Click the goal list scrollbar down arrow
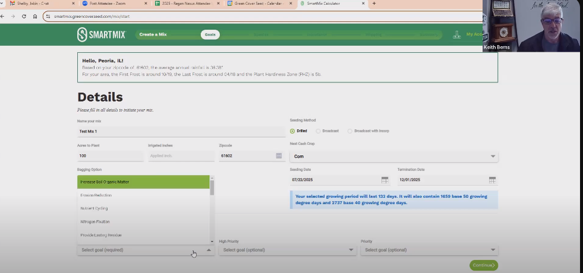Viewport: 583px width, 273px height. point(212,242)
